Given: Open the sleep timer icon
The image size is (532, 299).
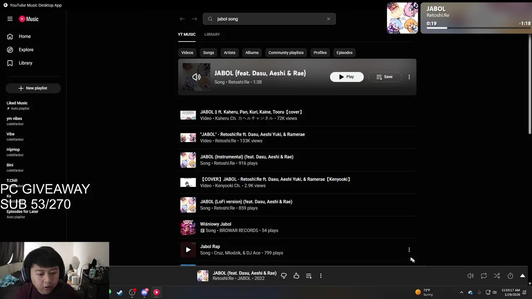Looking at the screenshot, I should (x=510, y=276).
